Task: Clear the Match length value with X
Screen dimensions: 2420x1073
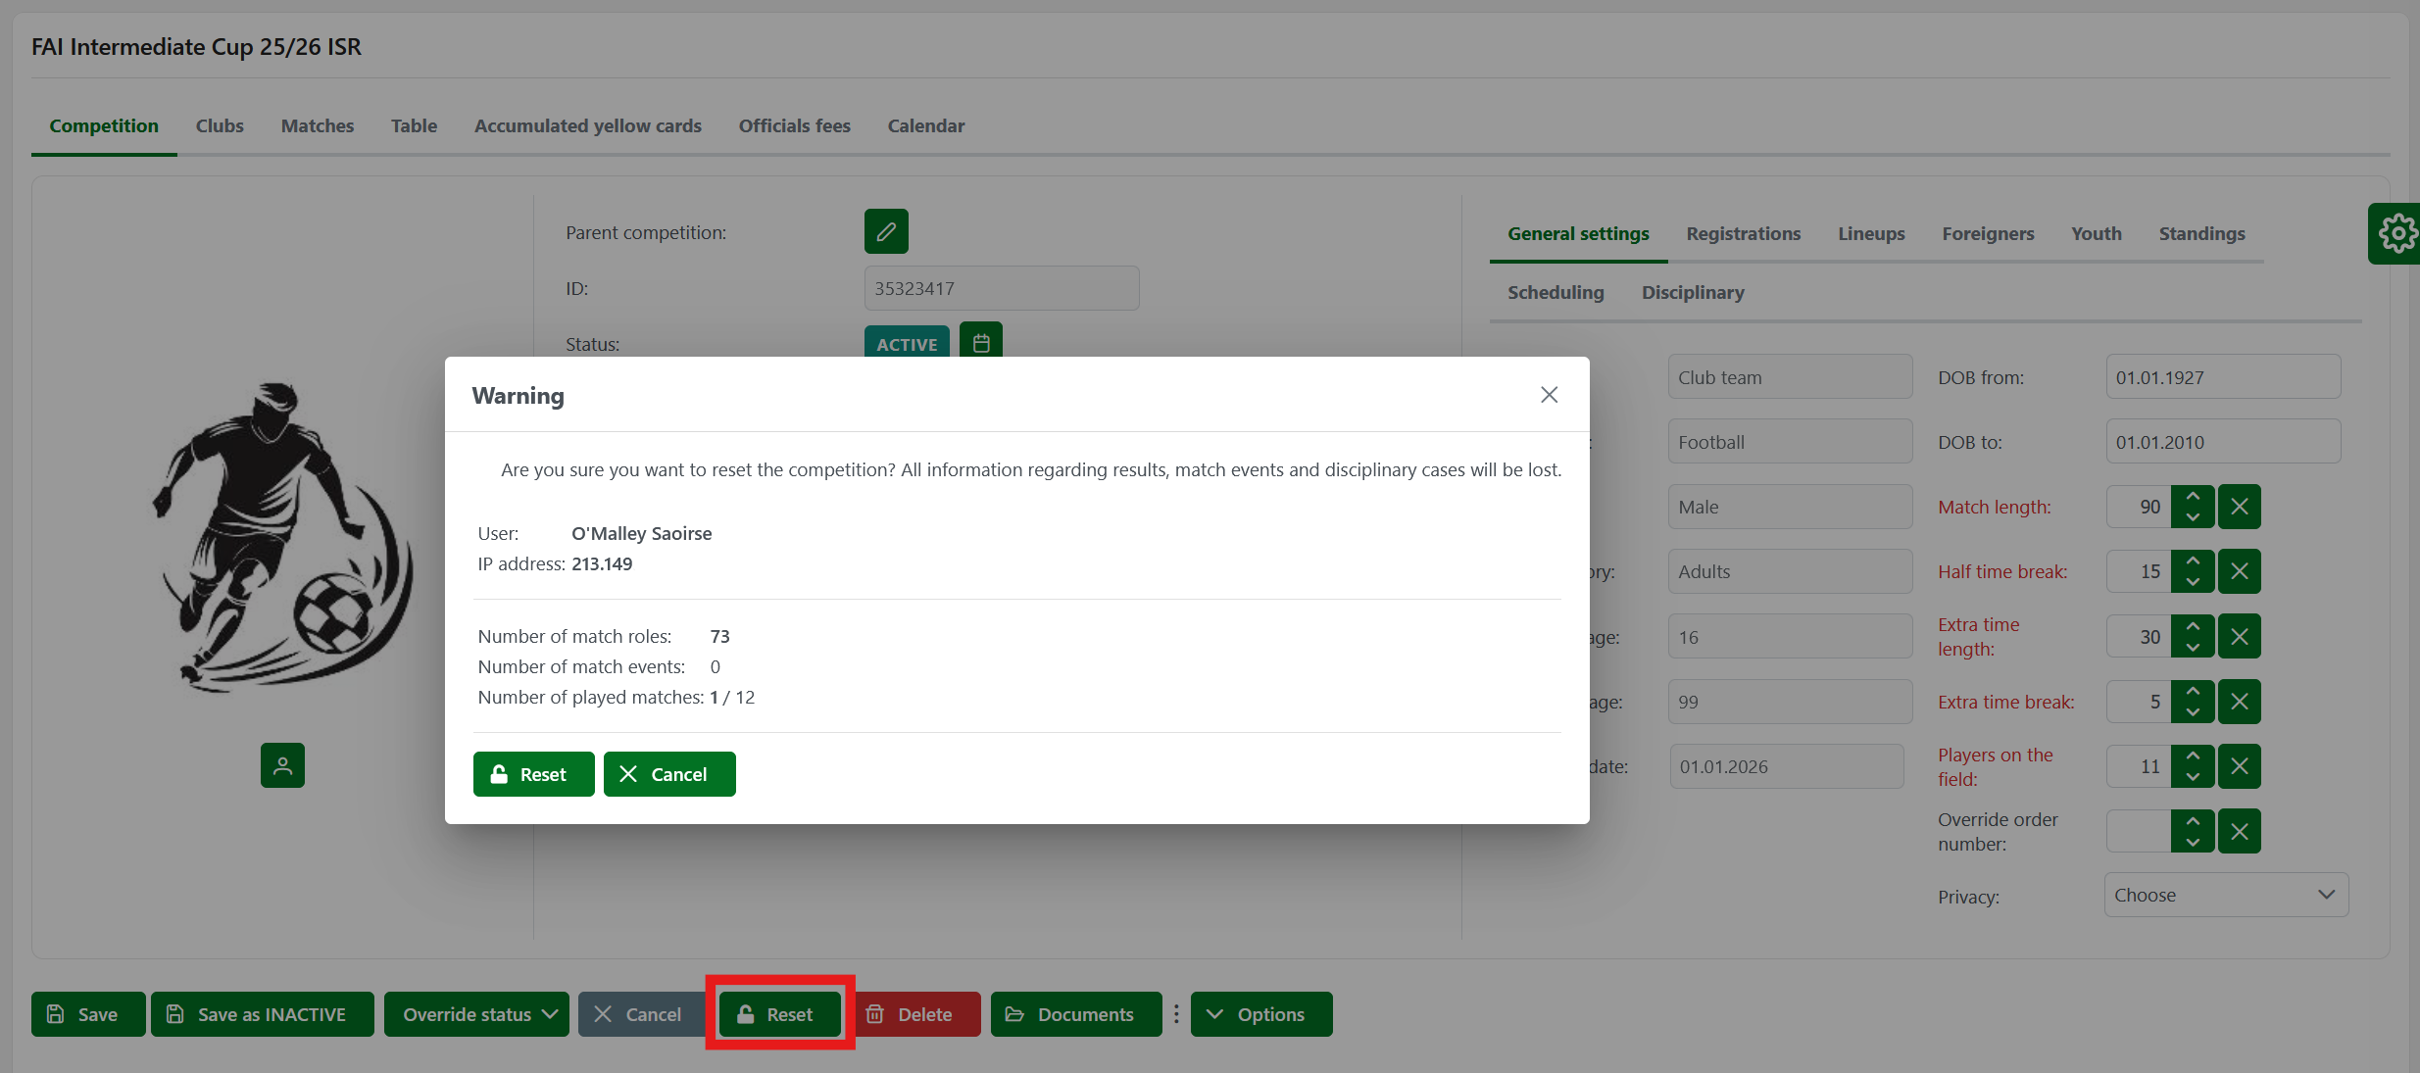Action: [x=2240, y=507]
